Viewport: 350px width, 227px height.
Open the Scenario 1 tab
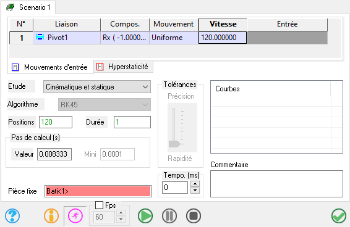click(28, 7)
